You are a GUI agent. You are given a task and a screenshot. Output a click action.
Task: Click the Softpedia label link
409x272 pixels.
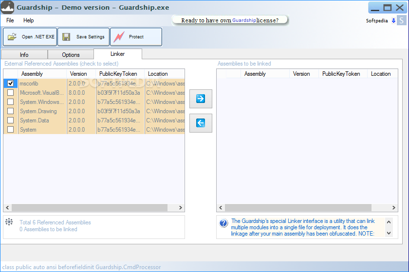pyautogui.click(x=377, y=20)
